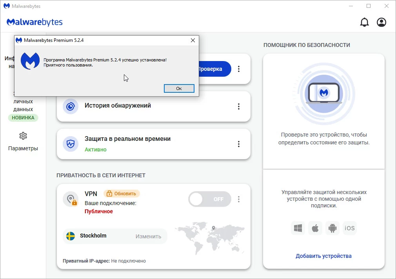Click the orange Обновить VPN badge

coord(122,193)
